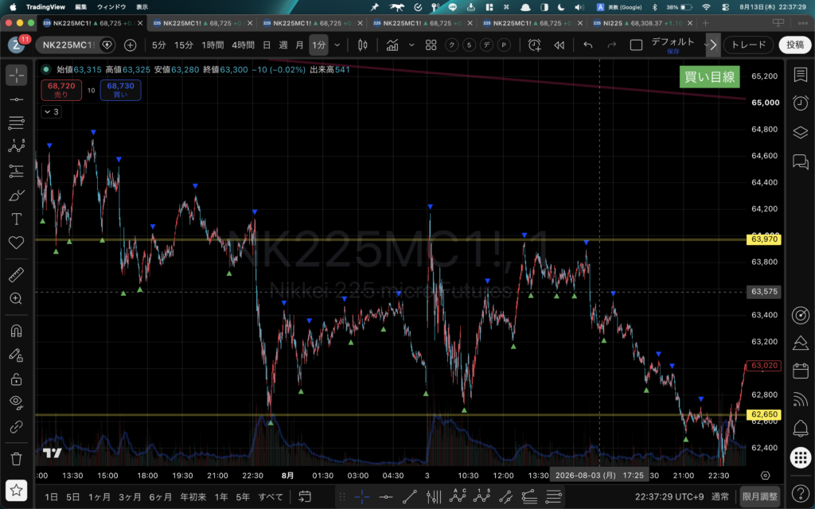Select the ruler measure tool

[x=16, y=274]
